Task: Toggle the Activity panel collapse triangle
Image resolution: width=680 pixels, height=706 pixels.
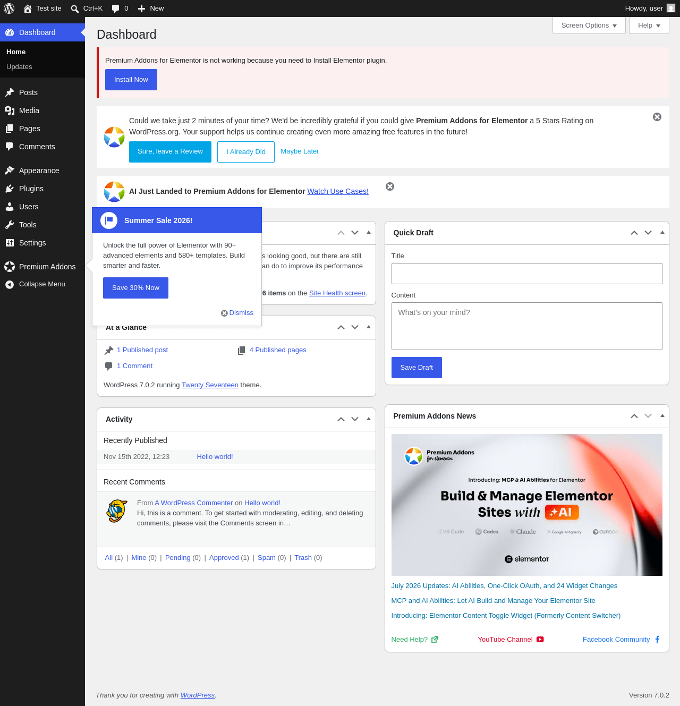Action: [369, 419]
